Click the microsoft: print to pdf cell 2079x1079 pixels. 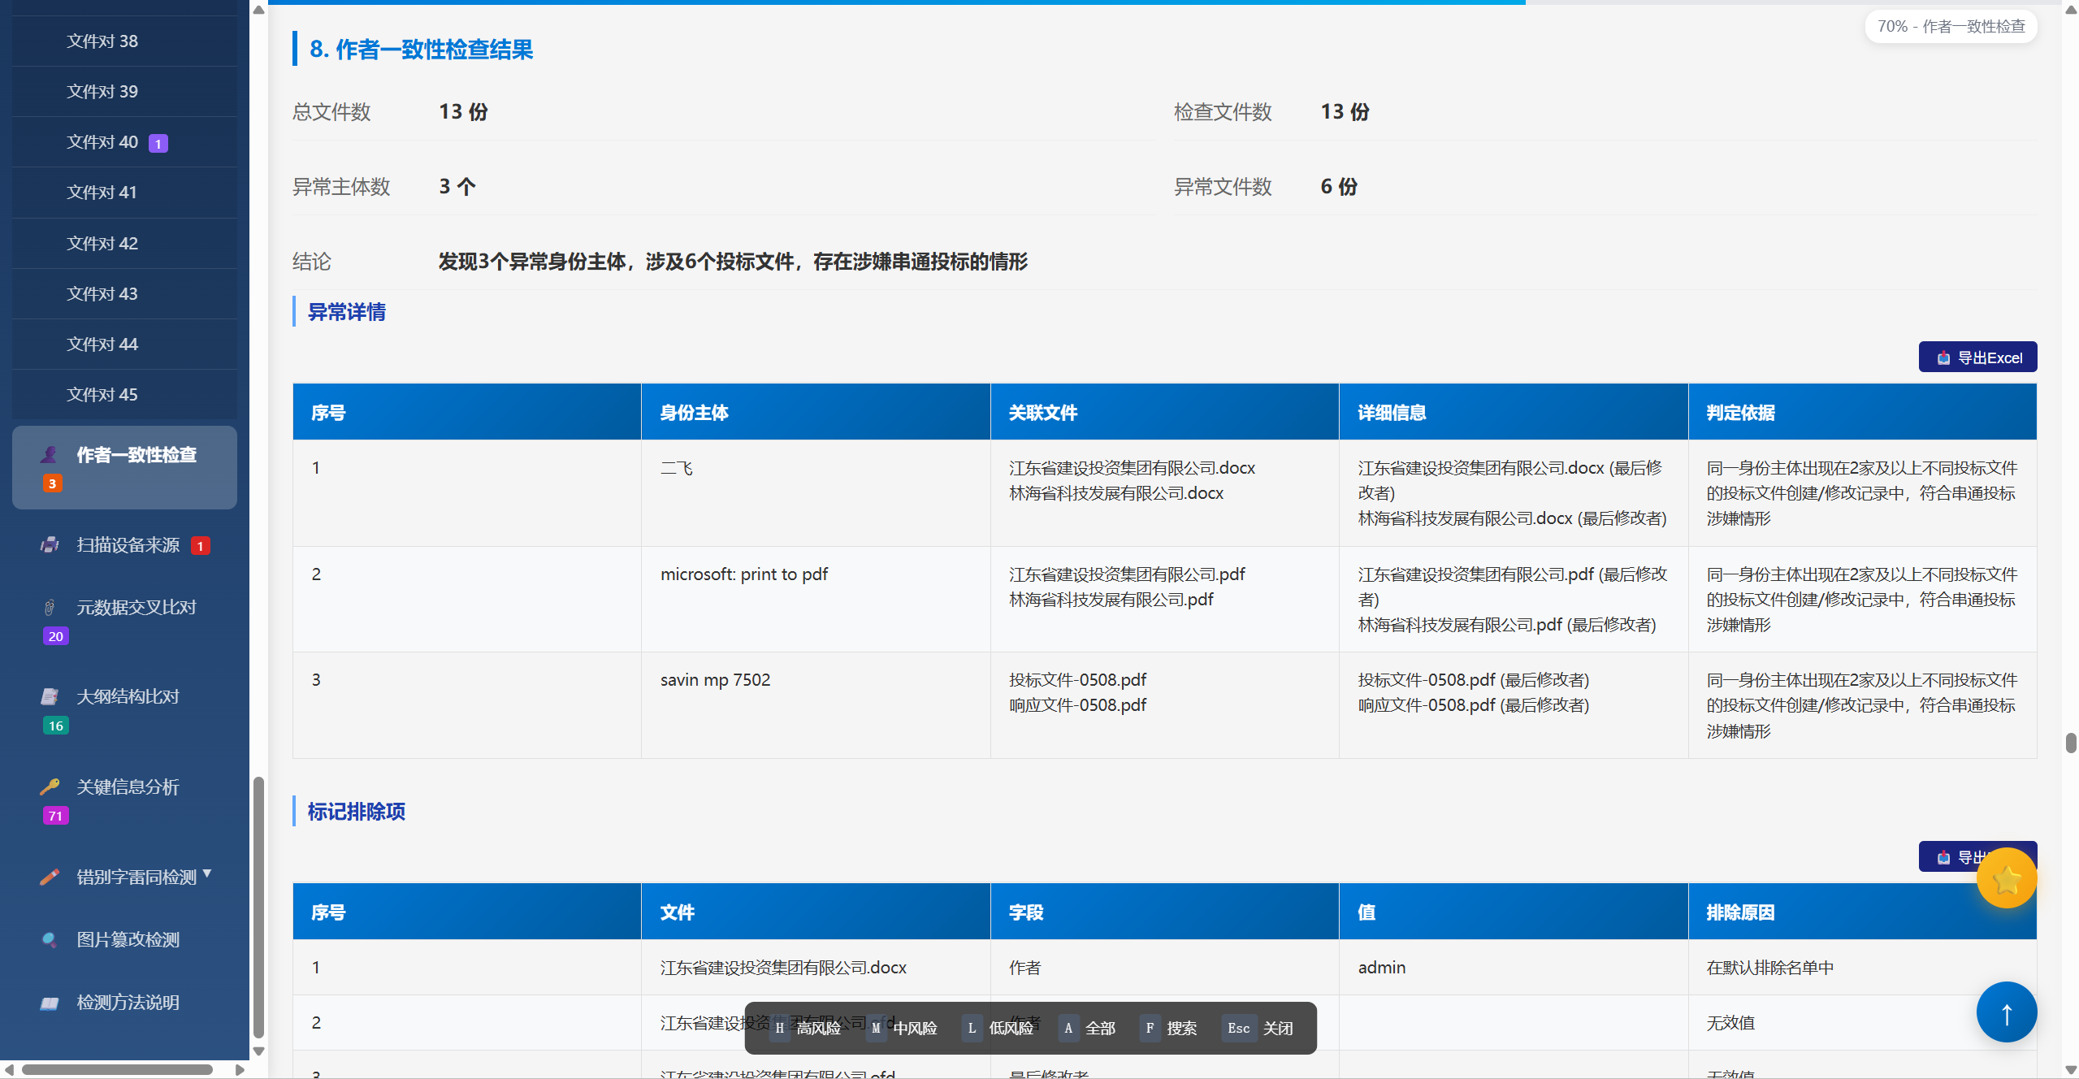click(x=816, y=600)
